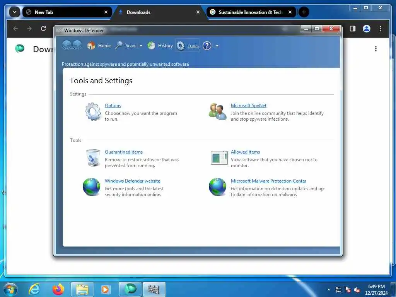Viewport: 396px width, 297px height.
Task: Open Downloads page more actions menu
Action: pyautogui.click(x=376, y=49)
